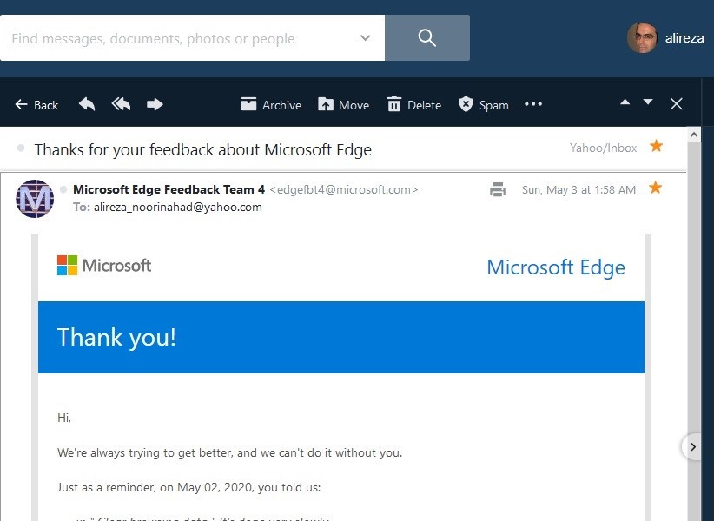Go Back to the inbox list
The height and width of the screenshot is (521, 714).
(x=36, y=105)
